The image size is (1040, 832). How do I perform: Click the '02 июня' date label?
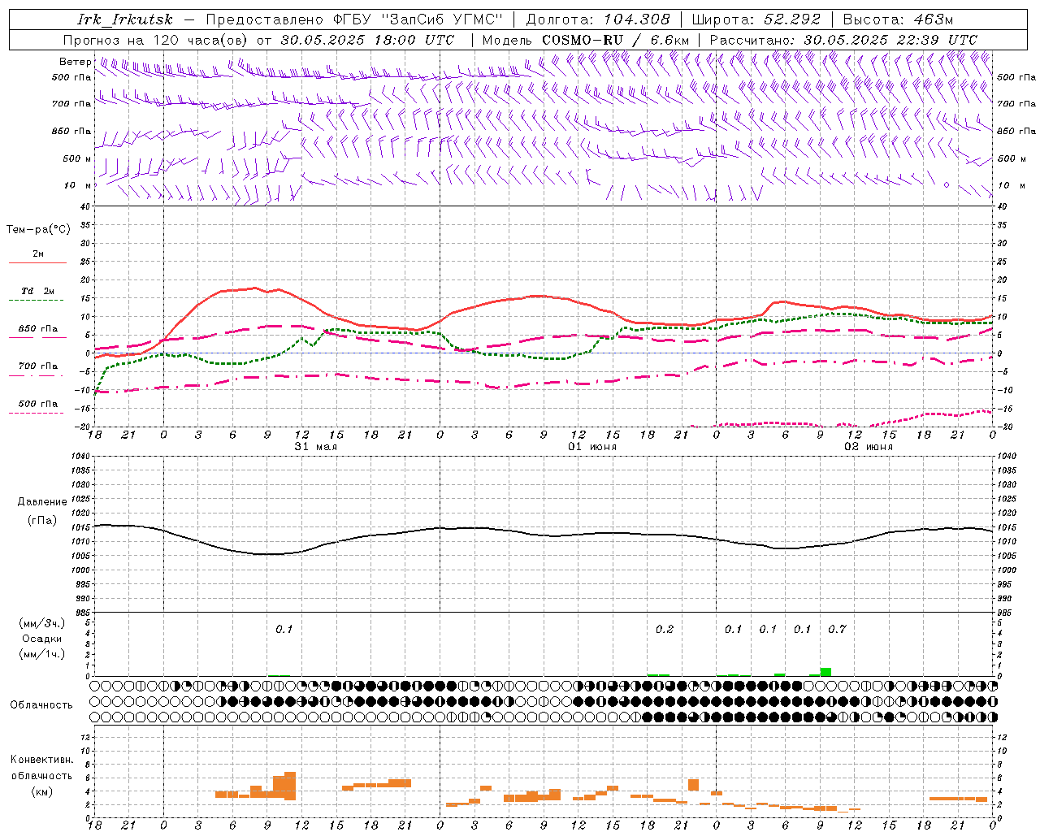(x=869, y=447)
